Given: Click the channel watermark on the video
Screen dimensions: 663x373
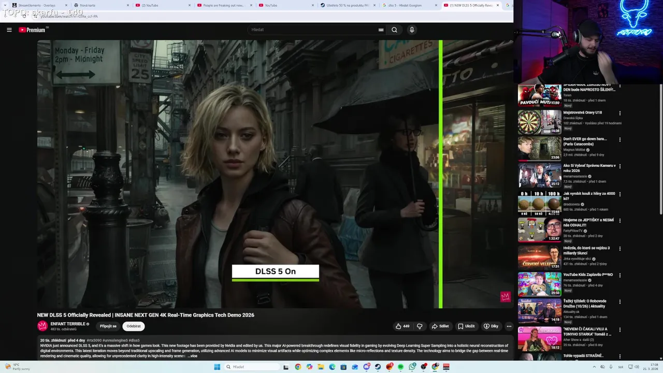Looking at the screenshot, I should coord(505,296).
